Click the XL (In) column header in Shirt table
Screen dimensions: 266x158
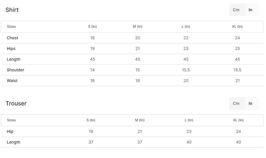(x=237, y=27)
